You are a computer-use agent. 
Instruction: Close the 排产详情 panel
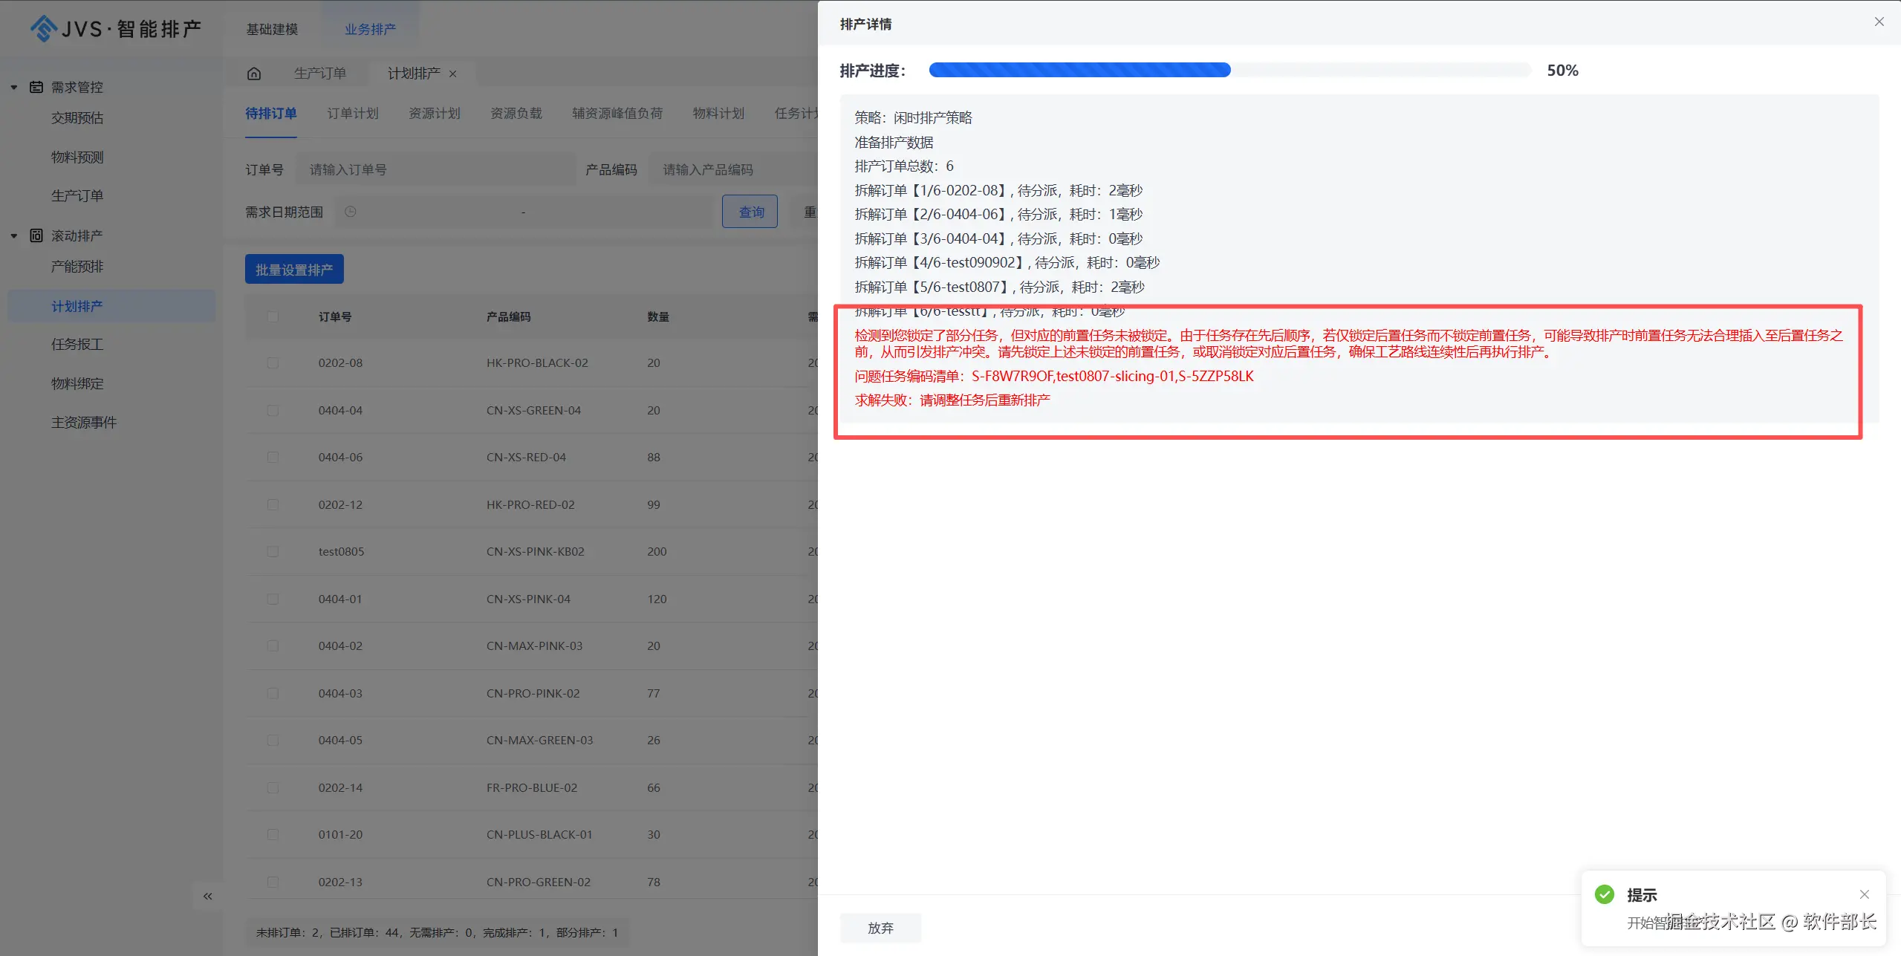1879,22
